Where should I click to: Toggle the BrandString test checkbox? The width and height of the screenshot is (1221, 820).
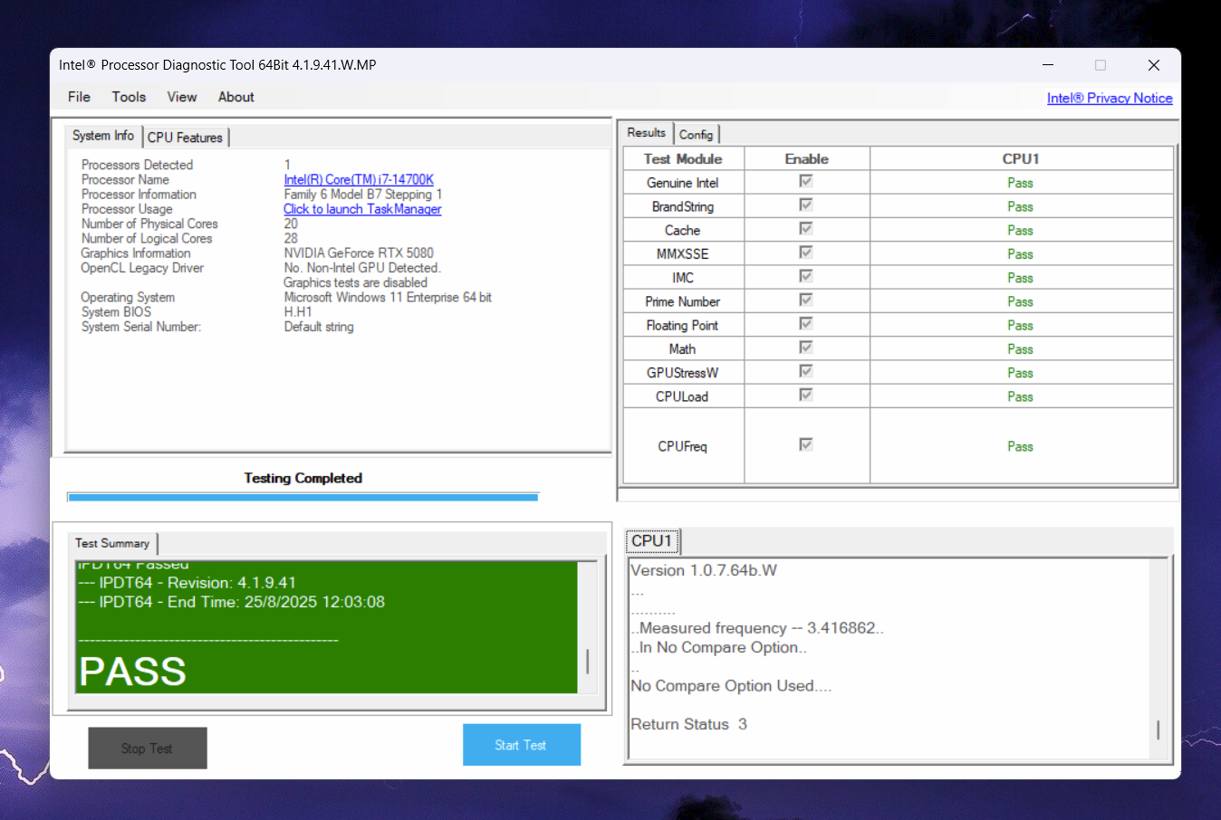point(806,205)
